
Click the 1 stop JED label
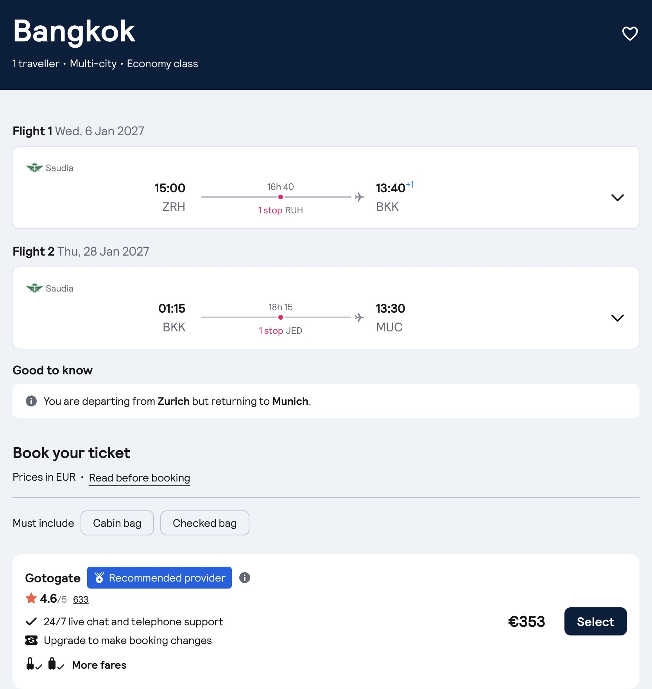coord(281,331)
